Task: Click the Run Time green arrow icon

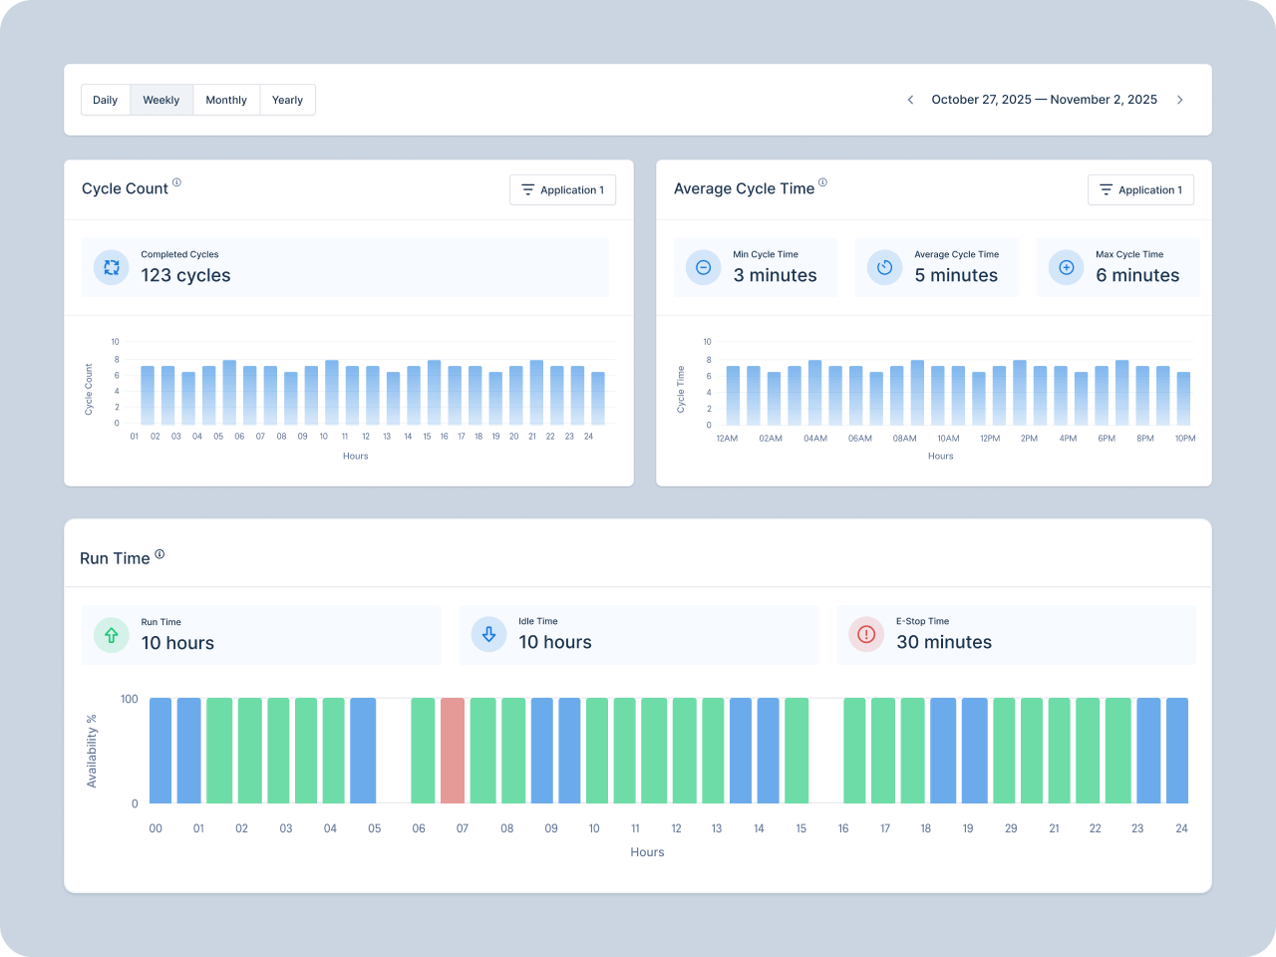Action: (111, 635)
